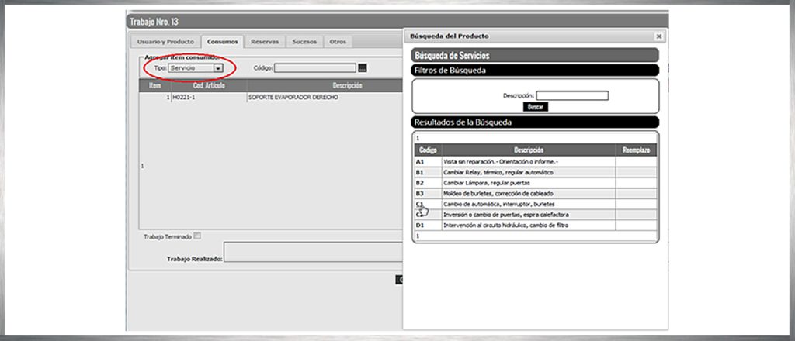Toggle the Trabajo Terminado checkbox

point(198,236)
